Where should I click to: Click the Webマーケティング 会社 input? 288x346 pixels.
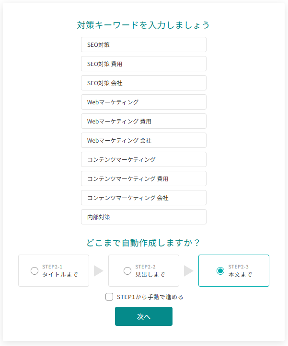[144, 140]
